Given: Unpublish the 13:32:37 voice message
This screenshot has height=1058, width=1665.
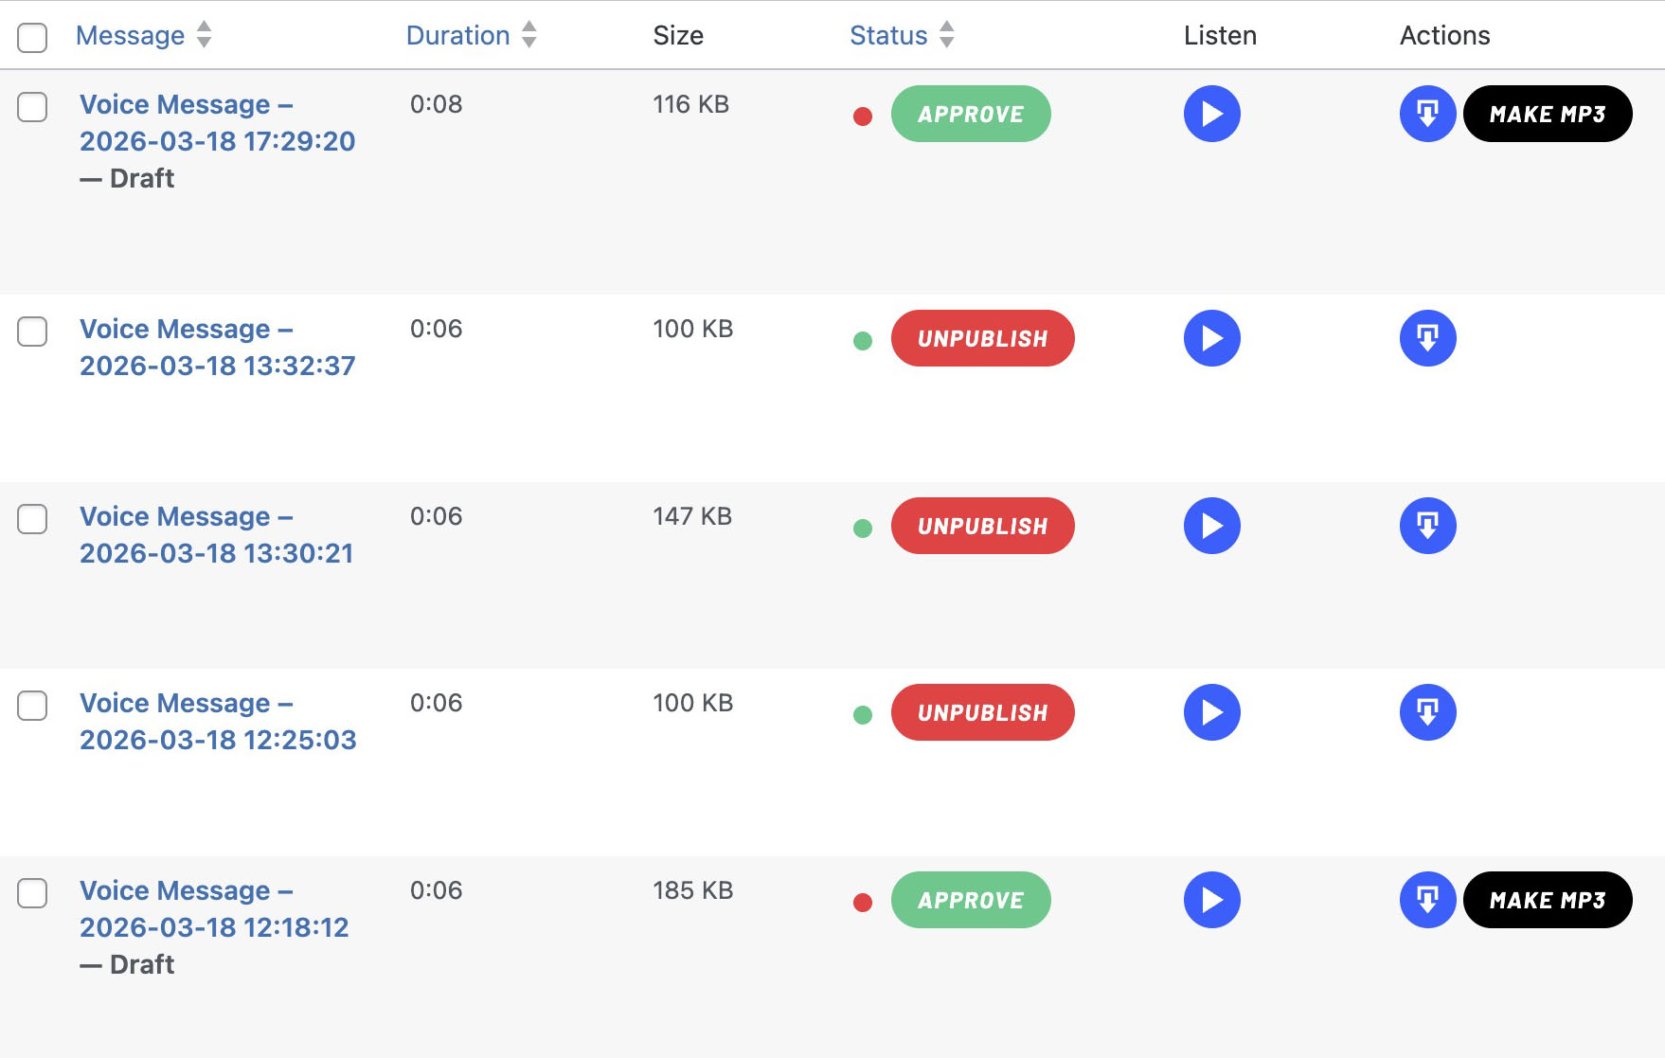Looking at the screenshot, I should pos(982,338).
